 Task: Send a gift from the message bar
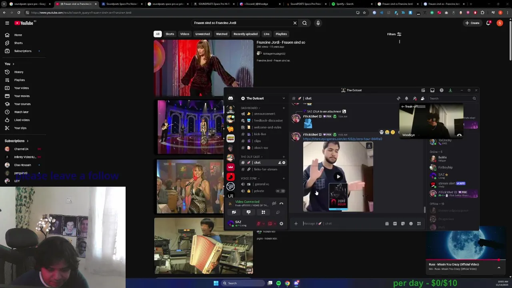click(387, 224)
